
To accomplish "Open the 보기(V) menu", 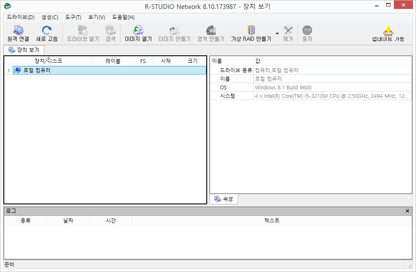I will click(97, 17).
